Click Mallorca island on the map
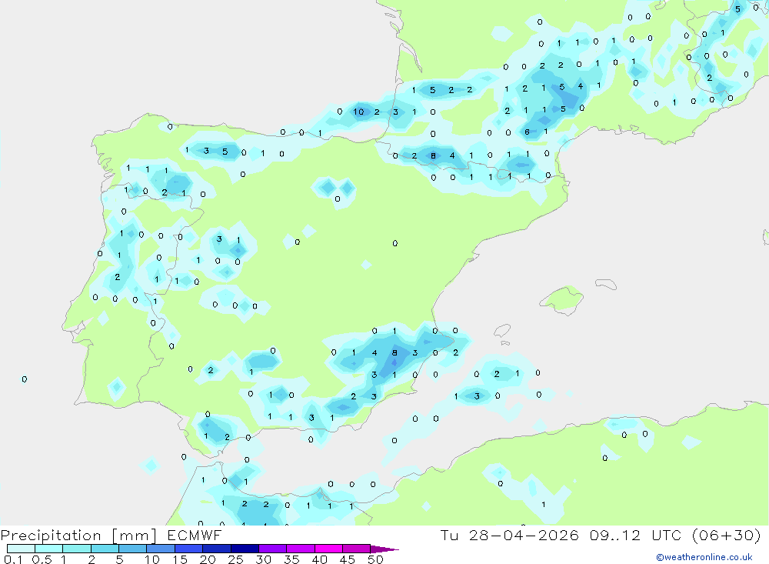 pos(563,299)
